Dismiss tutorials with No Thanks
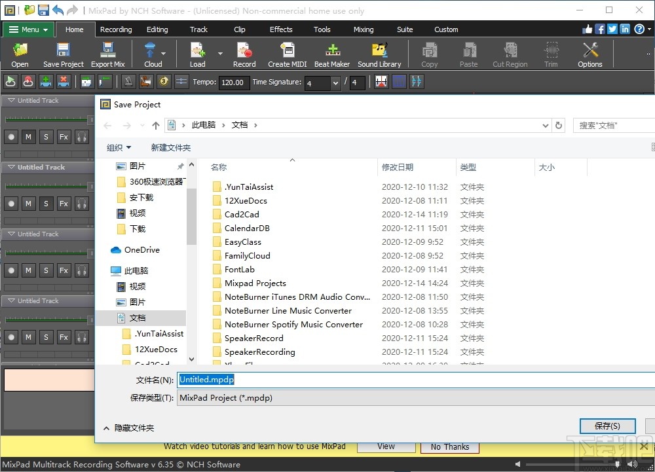Screen dimensions: 655x472 coord(449,446)
